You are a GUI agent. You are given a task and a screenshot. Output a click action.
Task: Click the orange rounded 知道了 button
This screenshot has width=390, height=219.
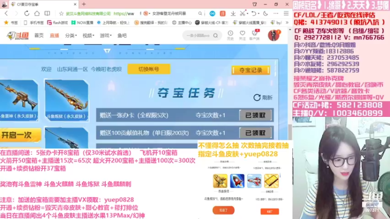click(x=223, y=210)
